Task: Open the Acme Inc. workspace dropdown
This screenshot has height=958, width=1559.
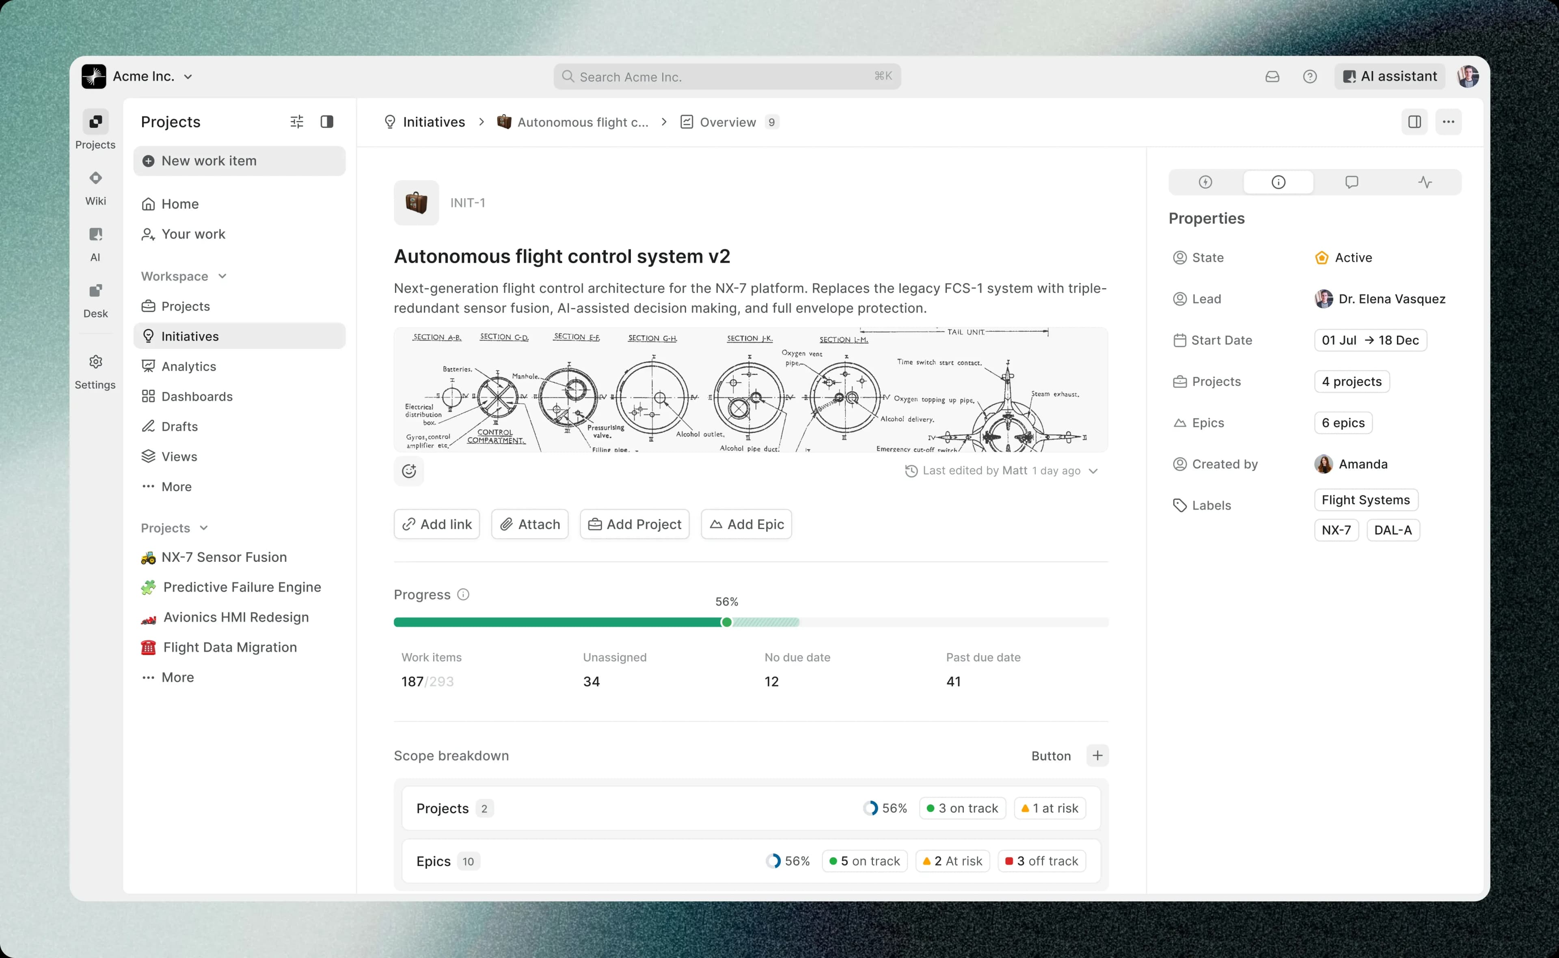Action: [152, 77]
